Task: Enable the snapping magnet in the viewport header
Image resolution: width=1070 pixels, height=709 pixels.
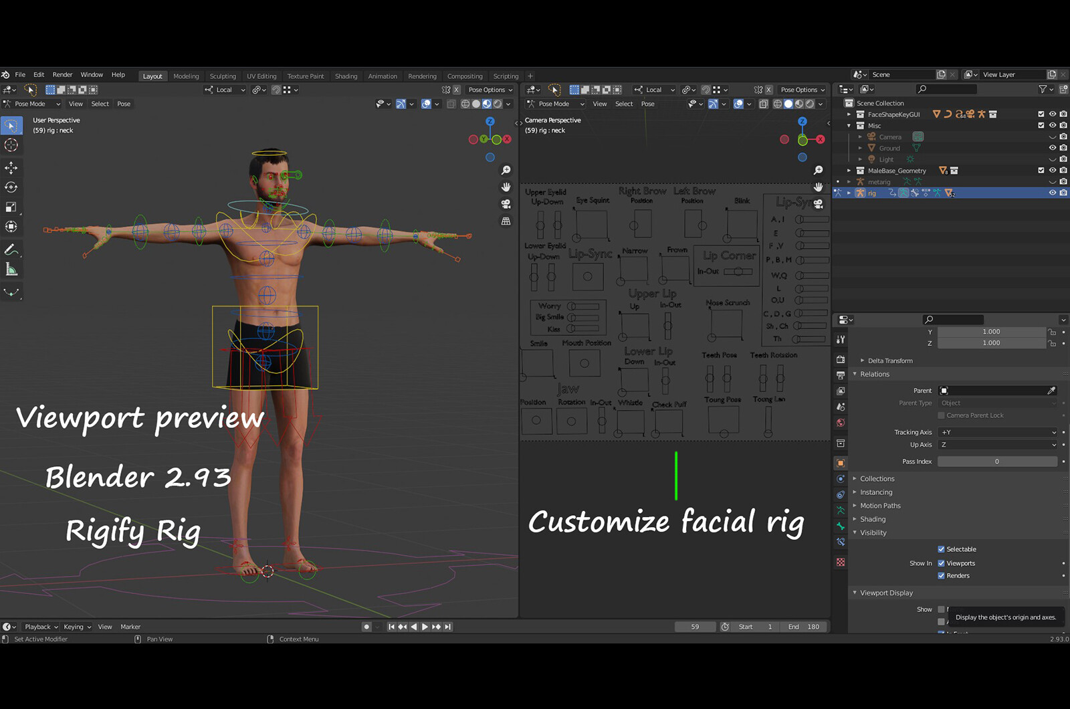Action: tap(276, 89)
